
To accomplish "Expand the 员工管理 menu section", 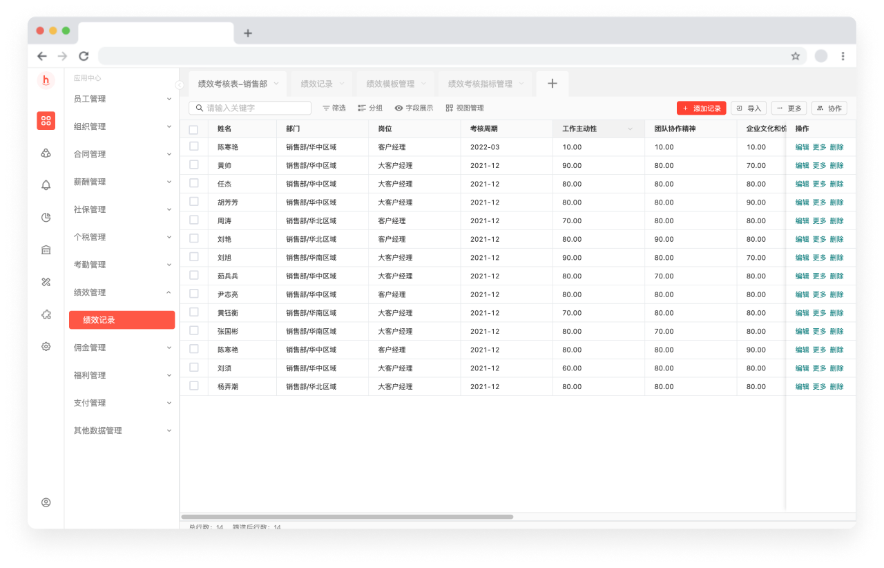I will [122, 99].
